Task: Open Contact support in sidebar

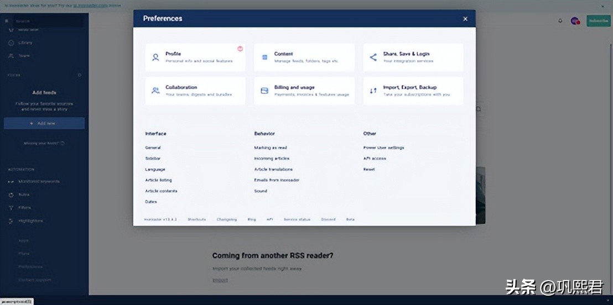Action: coord(35,280)
